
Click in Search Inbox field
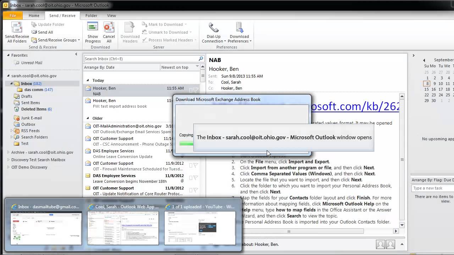tap(140, 59)
